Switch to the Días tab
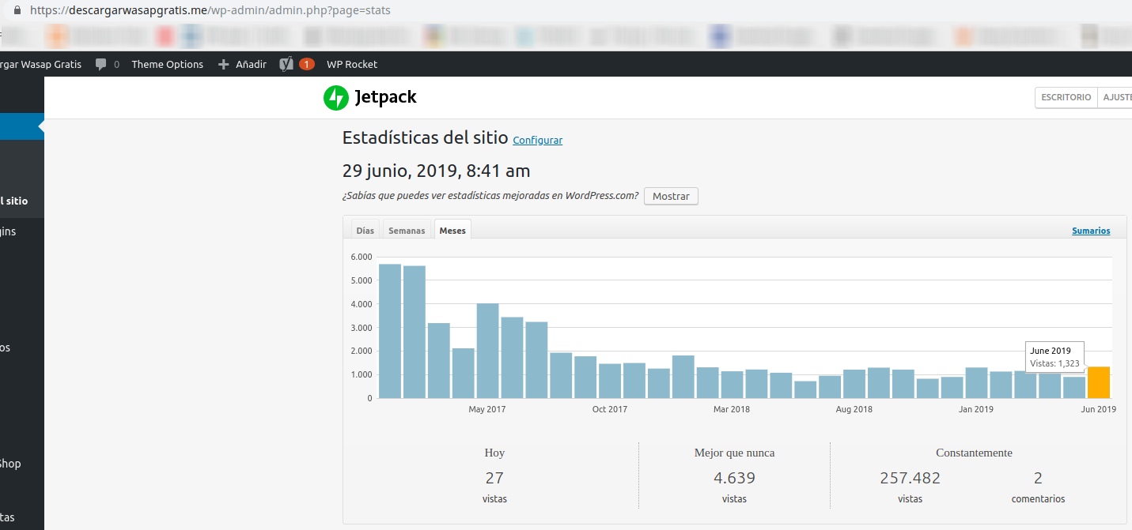Viewport: 1132px width, 530px height. [x=365, y=231]
